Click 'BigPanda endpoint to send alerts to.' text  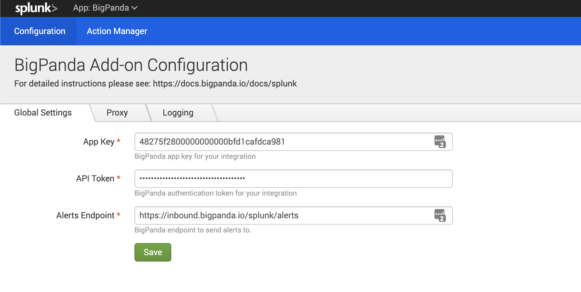click(x=193, y=230)
